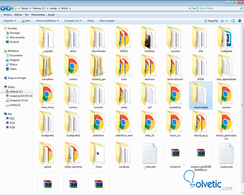Click the Nueva carpeta button
Image resolution: width=244 pixels, height=195 pixels.
(107, 21)
